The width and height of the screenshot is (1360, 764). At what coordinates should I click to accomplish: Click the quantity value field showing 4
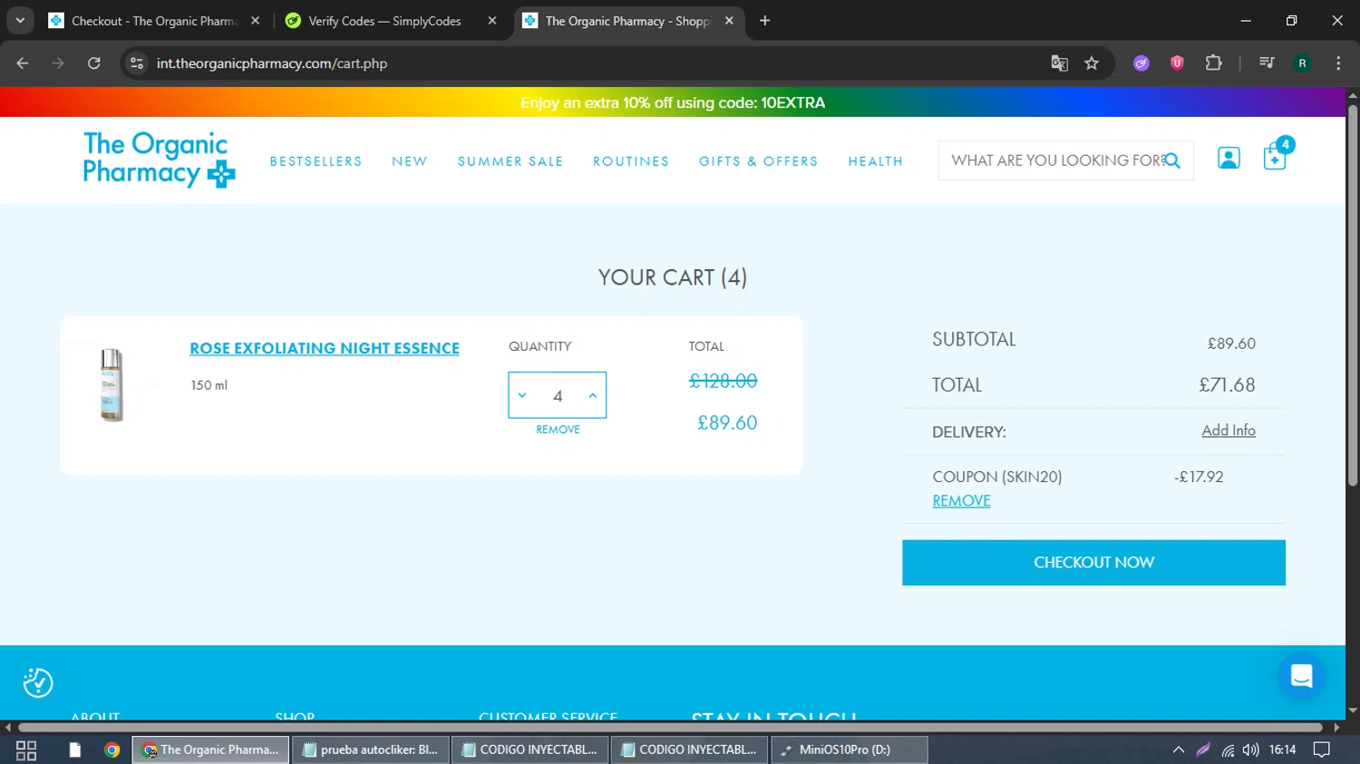558,396
